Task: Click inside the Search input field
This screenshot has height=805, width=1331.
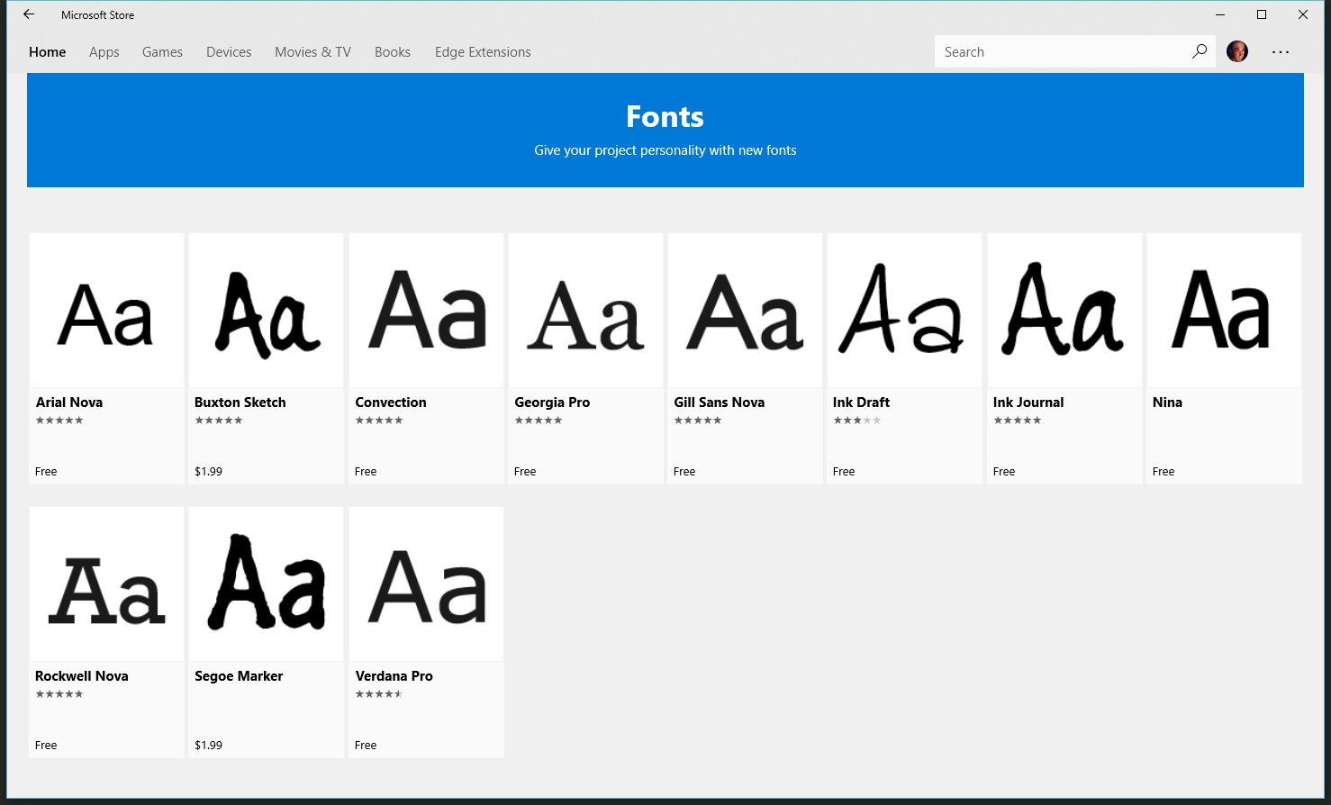Action: [1063, 52]
